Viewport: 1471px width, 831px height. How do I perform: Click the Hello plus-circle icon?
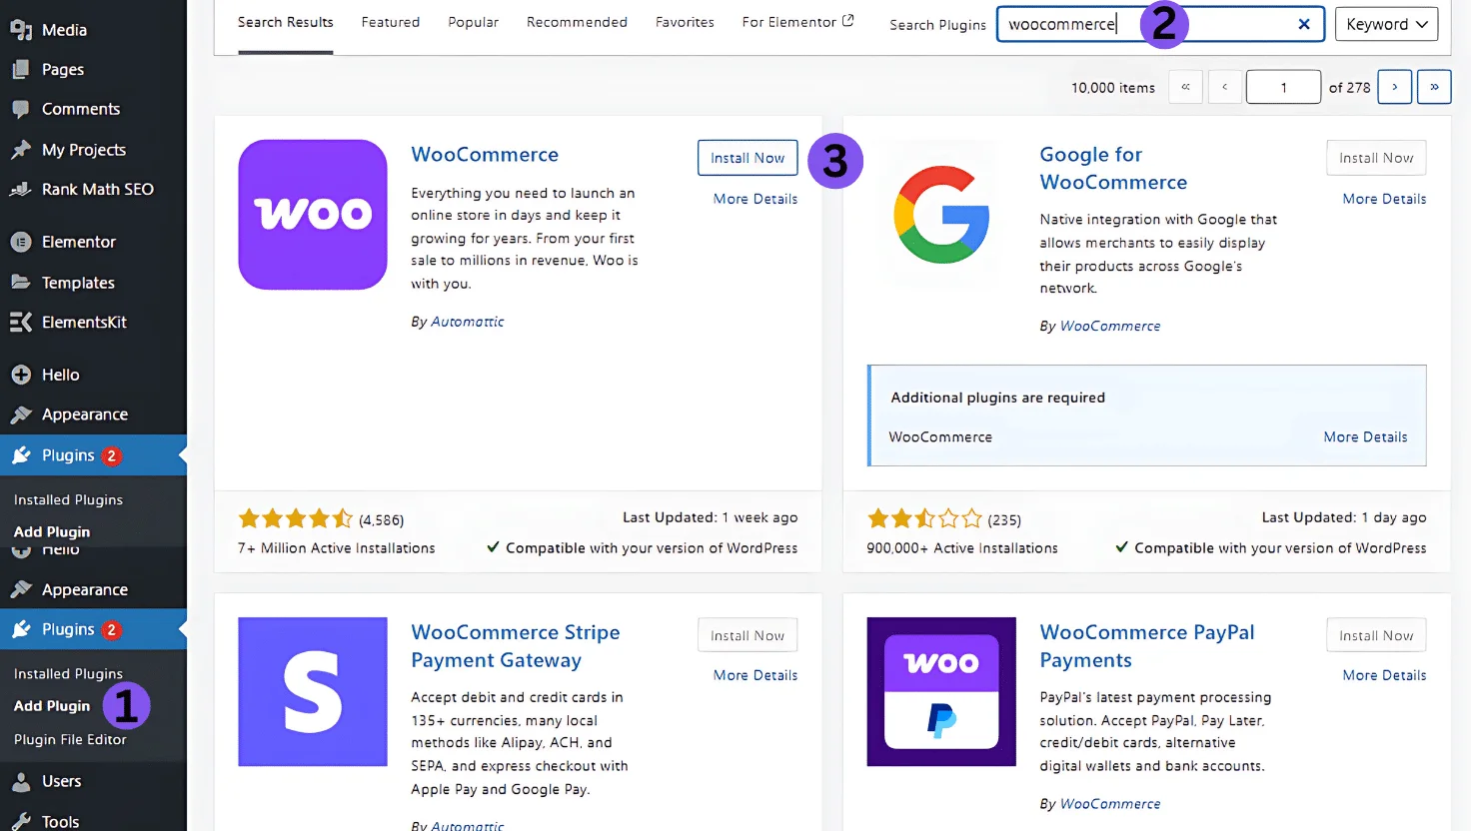[x=21, y=375]
